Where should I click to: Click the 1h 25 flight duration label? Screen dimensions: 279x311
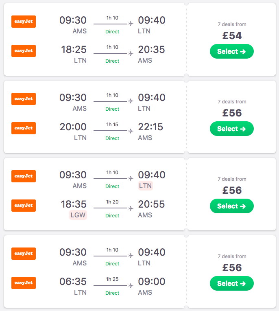[112, 279]
